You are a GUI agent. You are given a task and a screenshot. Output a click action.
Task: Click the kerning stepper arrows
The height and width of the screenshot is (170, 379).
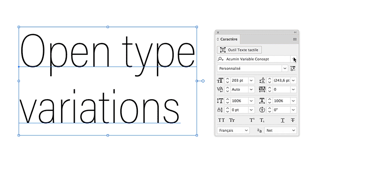pos(227,89)
